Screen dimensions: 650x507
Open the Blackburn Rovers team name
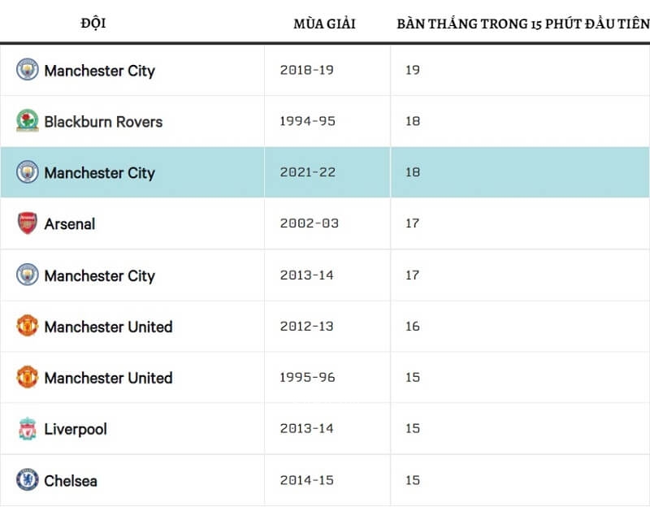[103, 122]
